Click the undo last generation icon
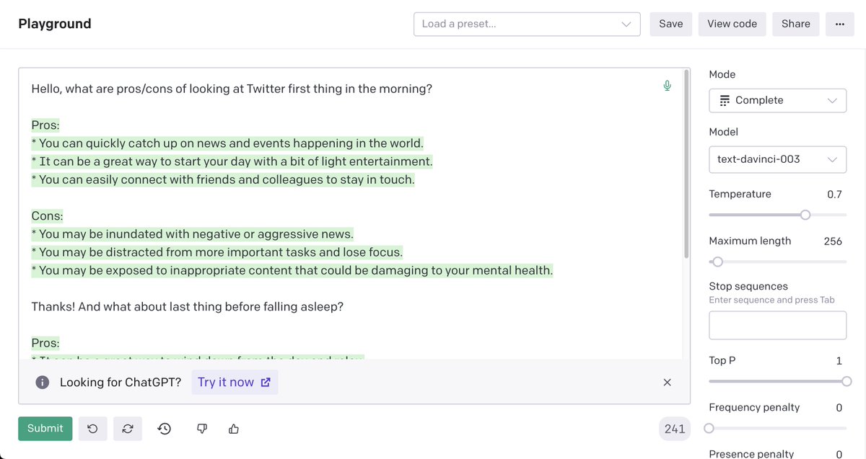 pos(92,429)
